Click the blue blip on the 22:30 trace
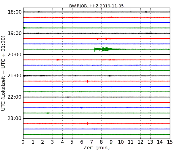 click(x=81, y=108)
